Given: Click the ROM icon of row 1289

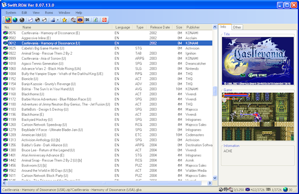Looking at the screenshot, I should click(5, 135).
